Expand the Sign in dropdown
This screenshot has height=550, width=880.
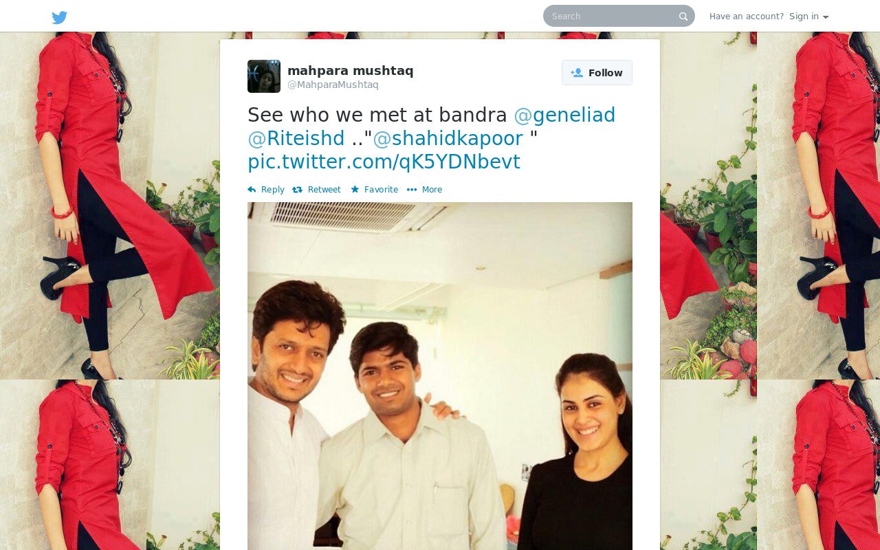tap(808, 16)
